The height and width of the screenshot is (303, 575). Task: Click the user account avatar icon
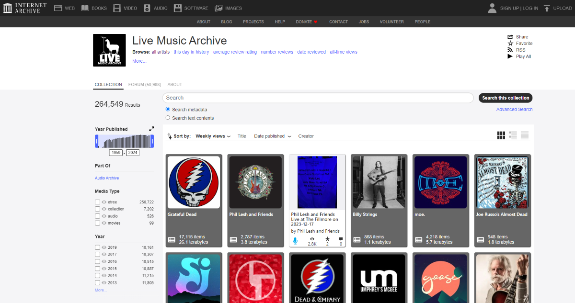tap(492, 8)
